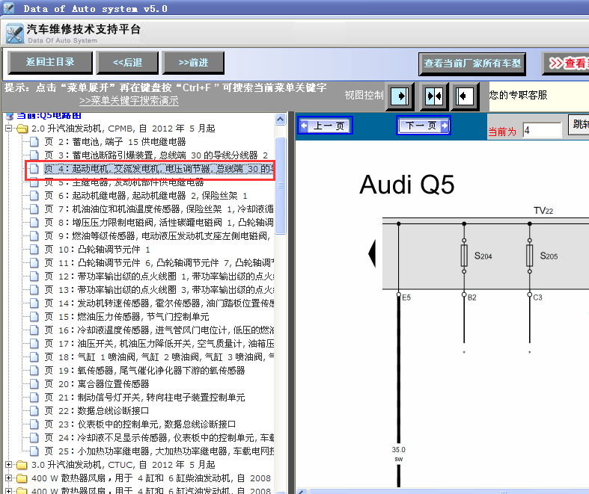The height and width of the screenshot is (494, 589).
Task: Select the 2.0 升汽油发动机 folder icon
Action: pos(22,129)
